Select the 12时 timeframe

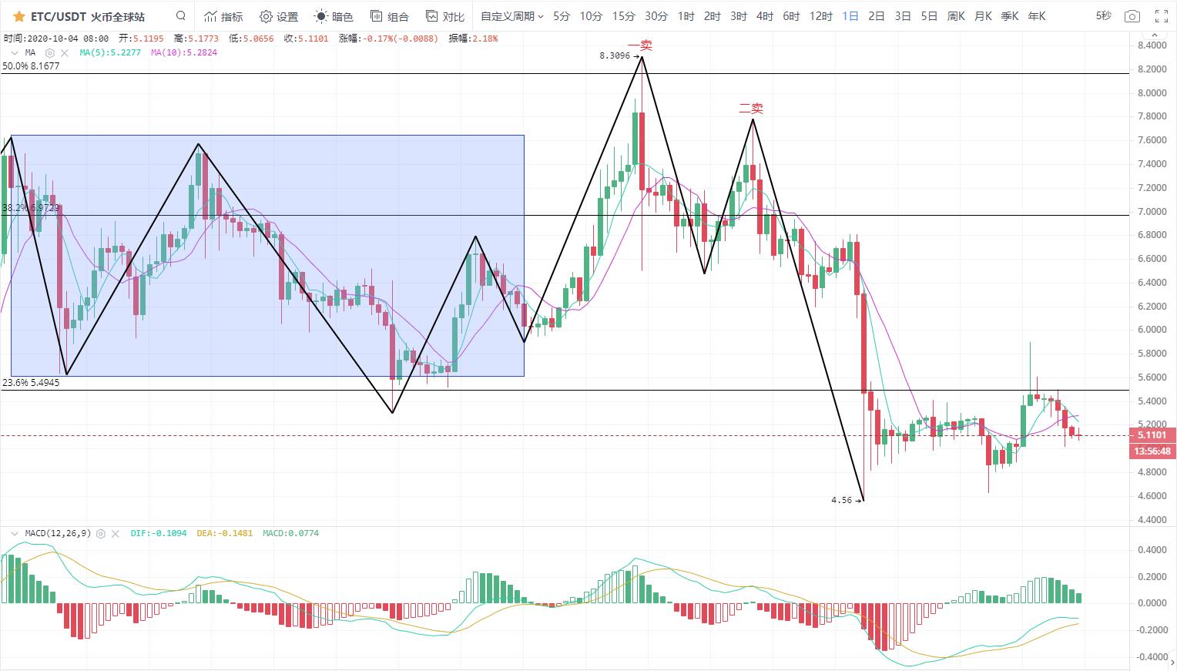point(821,16)
